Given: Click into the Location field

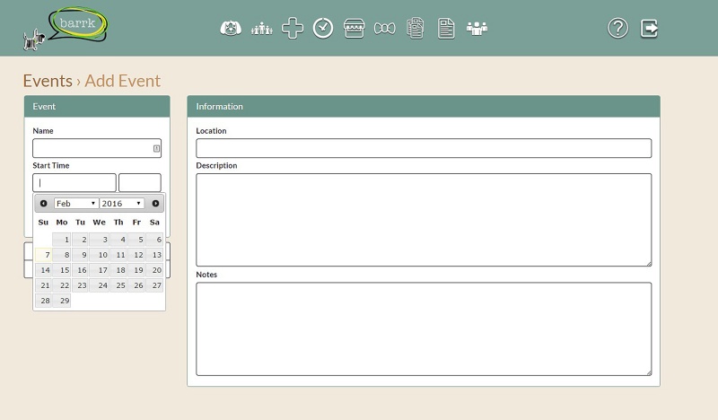Looking at the screenshot, I should (x=424, y=148).
